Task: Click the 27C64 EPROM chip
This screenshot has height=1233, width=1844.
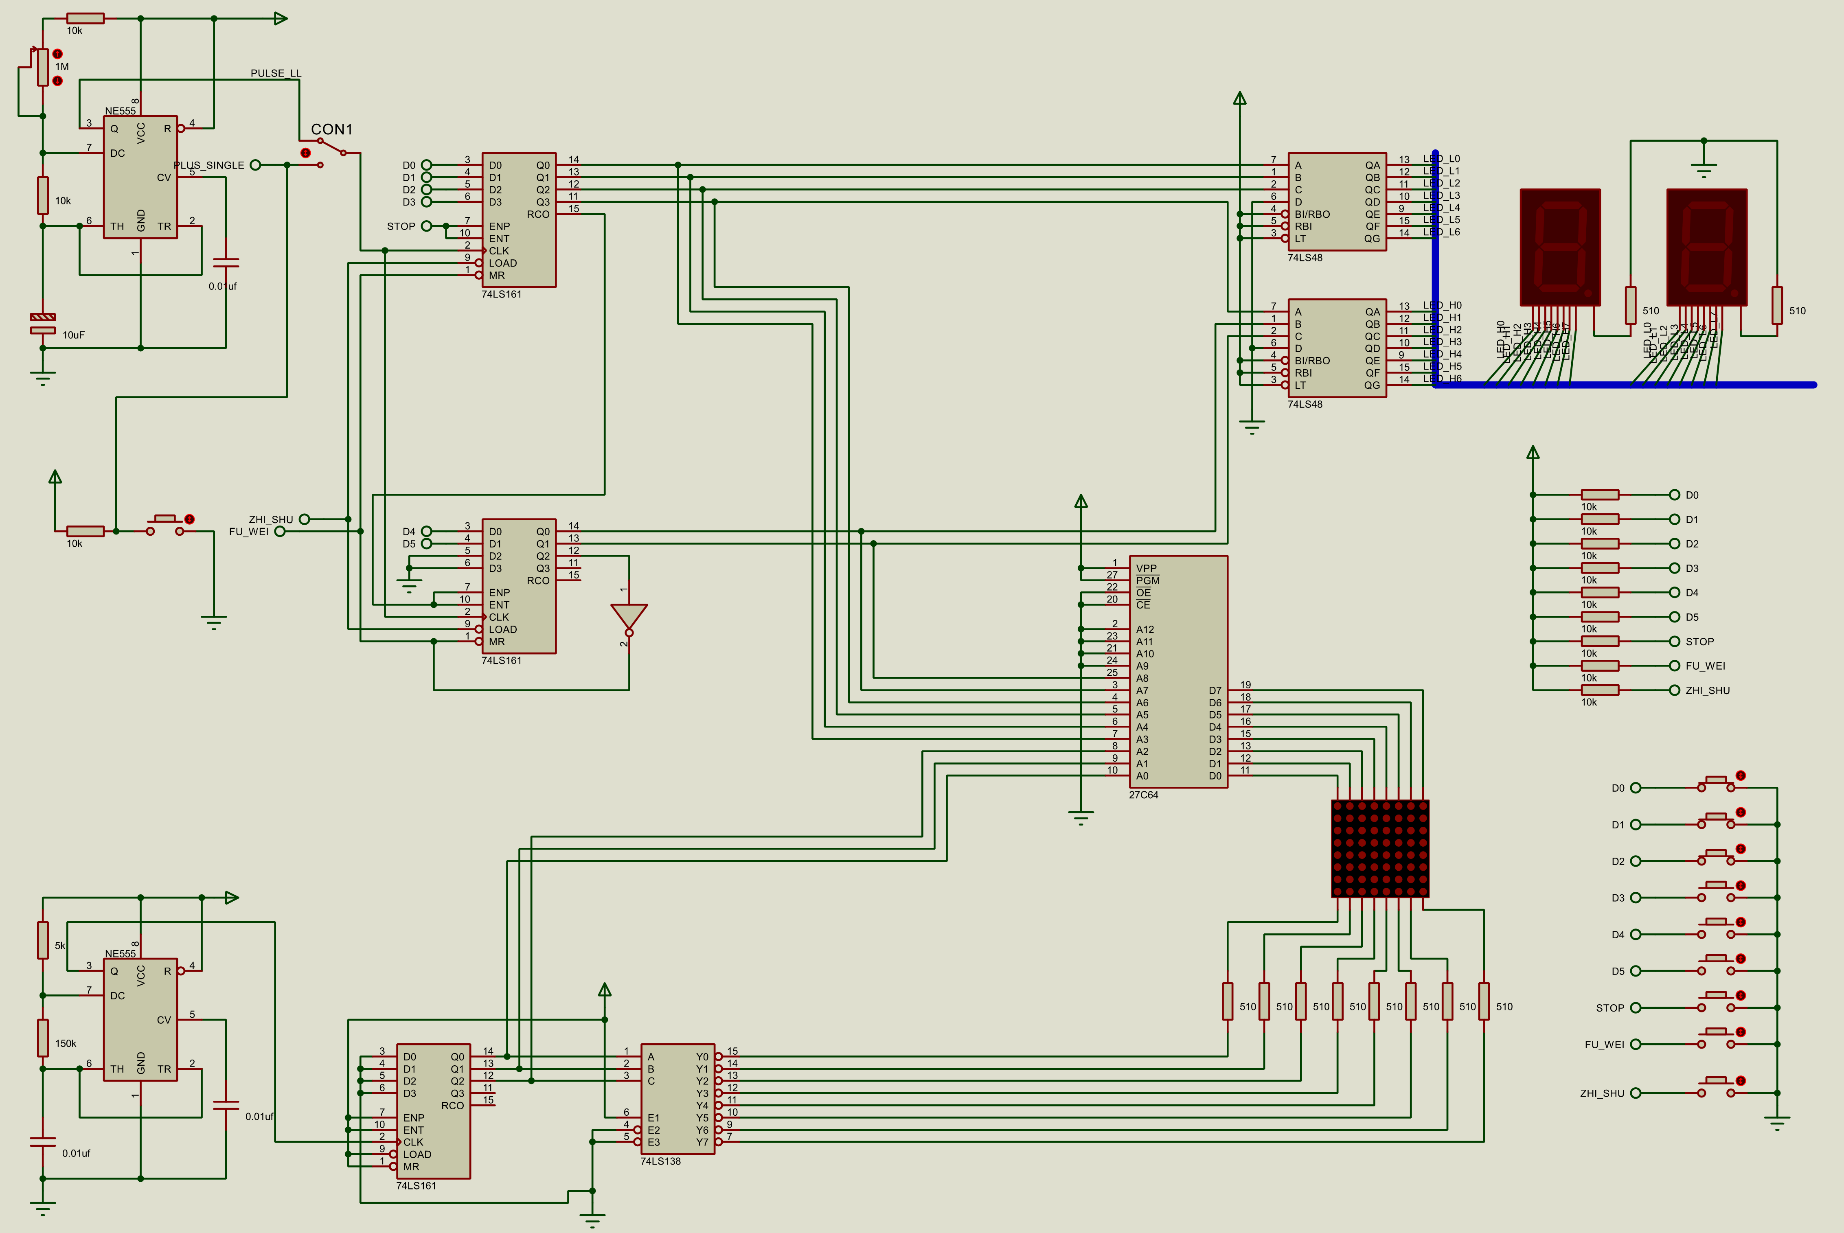Action: pos(1178,672)
